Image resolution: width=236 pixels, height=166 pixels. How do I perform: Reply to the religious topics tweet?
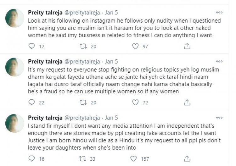(x=31, y=102)
